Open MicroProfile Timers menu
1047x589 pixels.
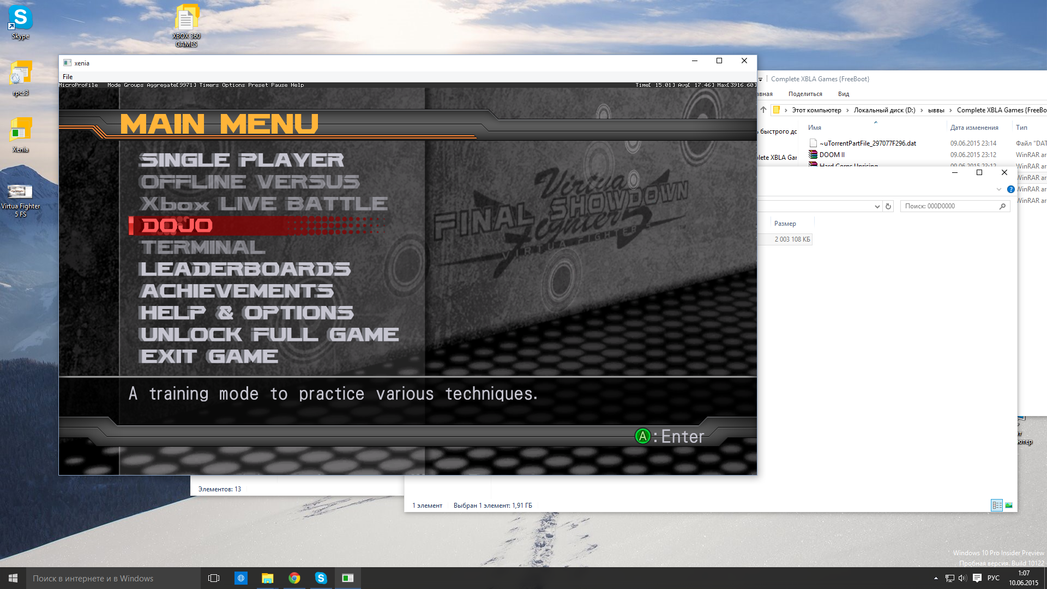[209, 85]
